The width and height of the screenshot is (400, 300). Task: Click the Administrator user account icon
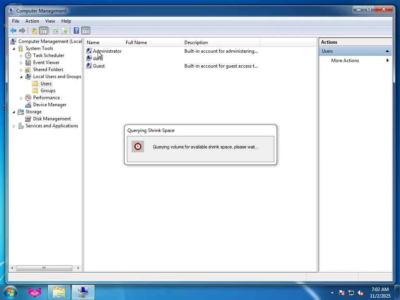[x=89, y=51]
